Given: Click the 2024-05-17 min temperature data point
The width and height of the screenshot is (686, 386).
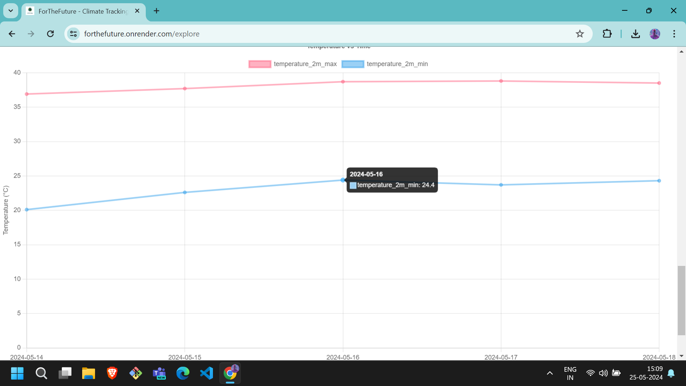Looking at the screenshot, I should coord(501,185).
